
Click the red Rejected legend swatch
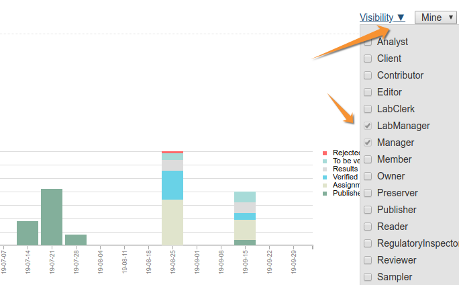[325, 153]
